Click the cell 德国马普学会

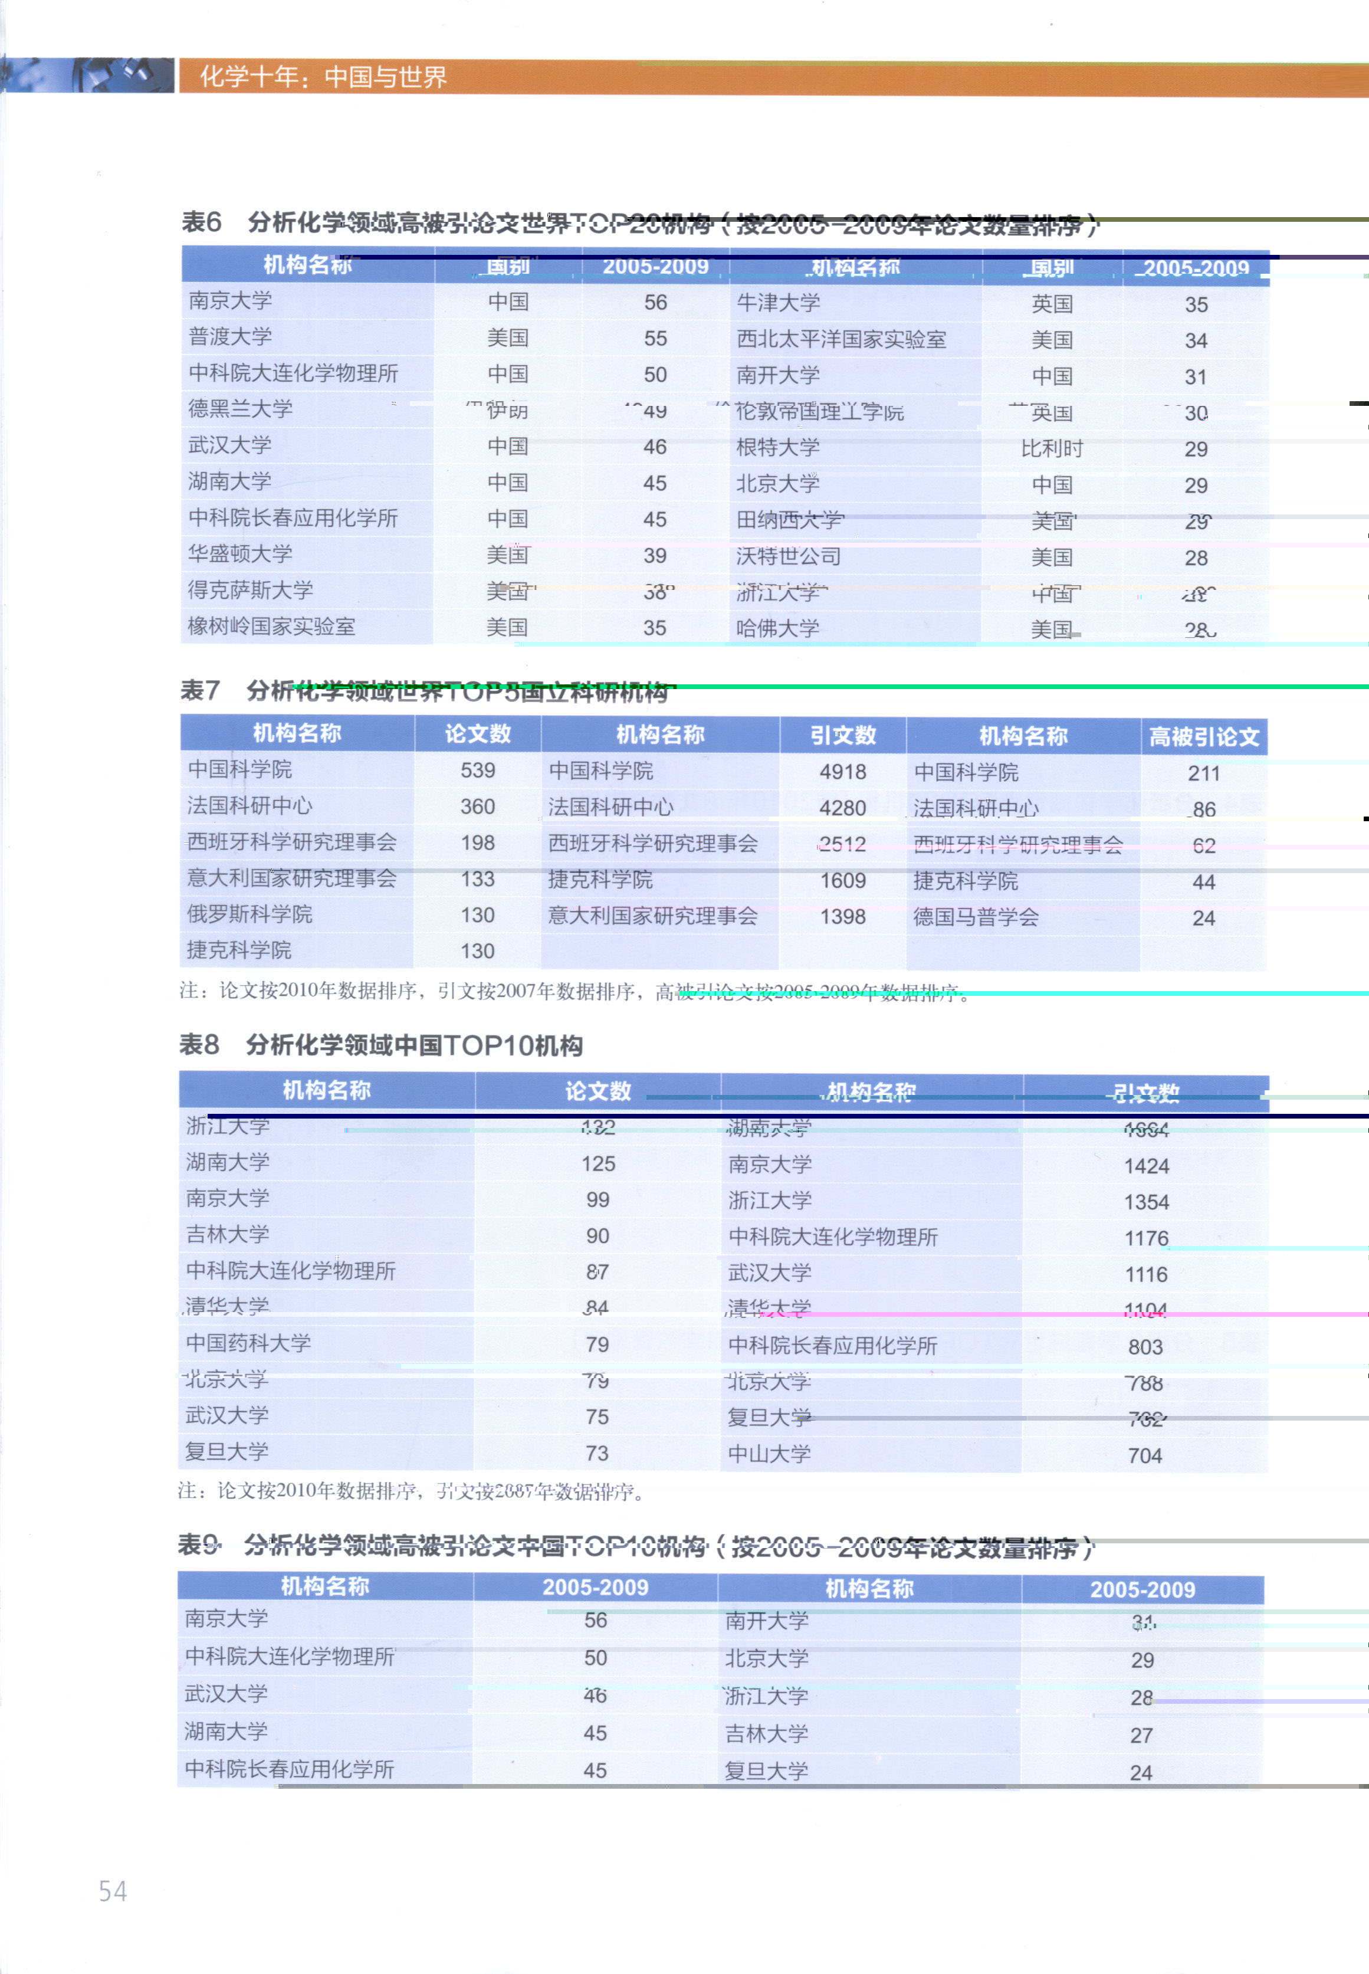tap(976, 917)
